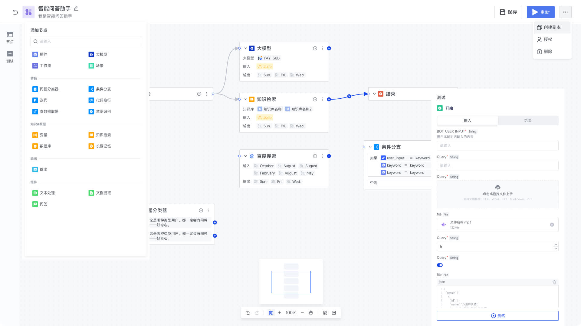
Task: Click the hand pan tool in bottom toolbar
Action: coord(311,313)
